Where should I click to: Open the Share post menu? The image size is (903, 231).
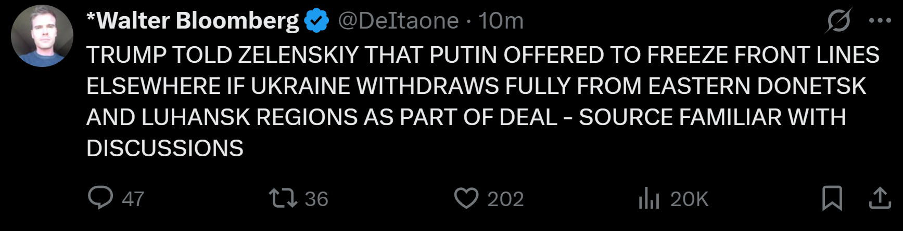880,198
